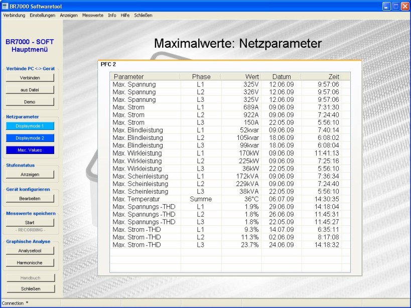Minimize the BR7000 Softwaretool window
Screen dimensions: 411x308
coord(386,7)
